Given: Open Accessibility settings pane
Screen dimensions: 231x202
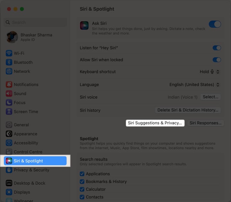Looking at the screenshot, I should point(35,143).
